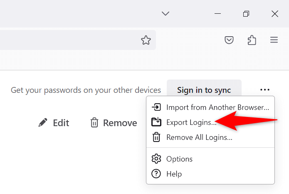Open the Extensions puzzle icon
Viewport: 289px width, 194px height.
(x=252, y=40)
